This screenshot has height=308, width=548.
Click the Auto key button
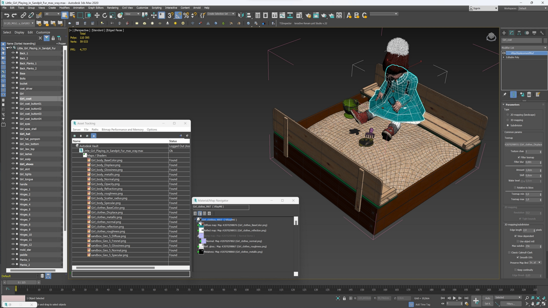click(487, 298)
